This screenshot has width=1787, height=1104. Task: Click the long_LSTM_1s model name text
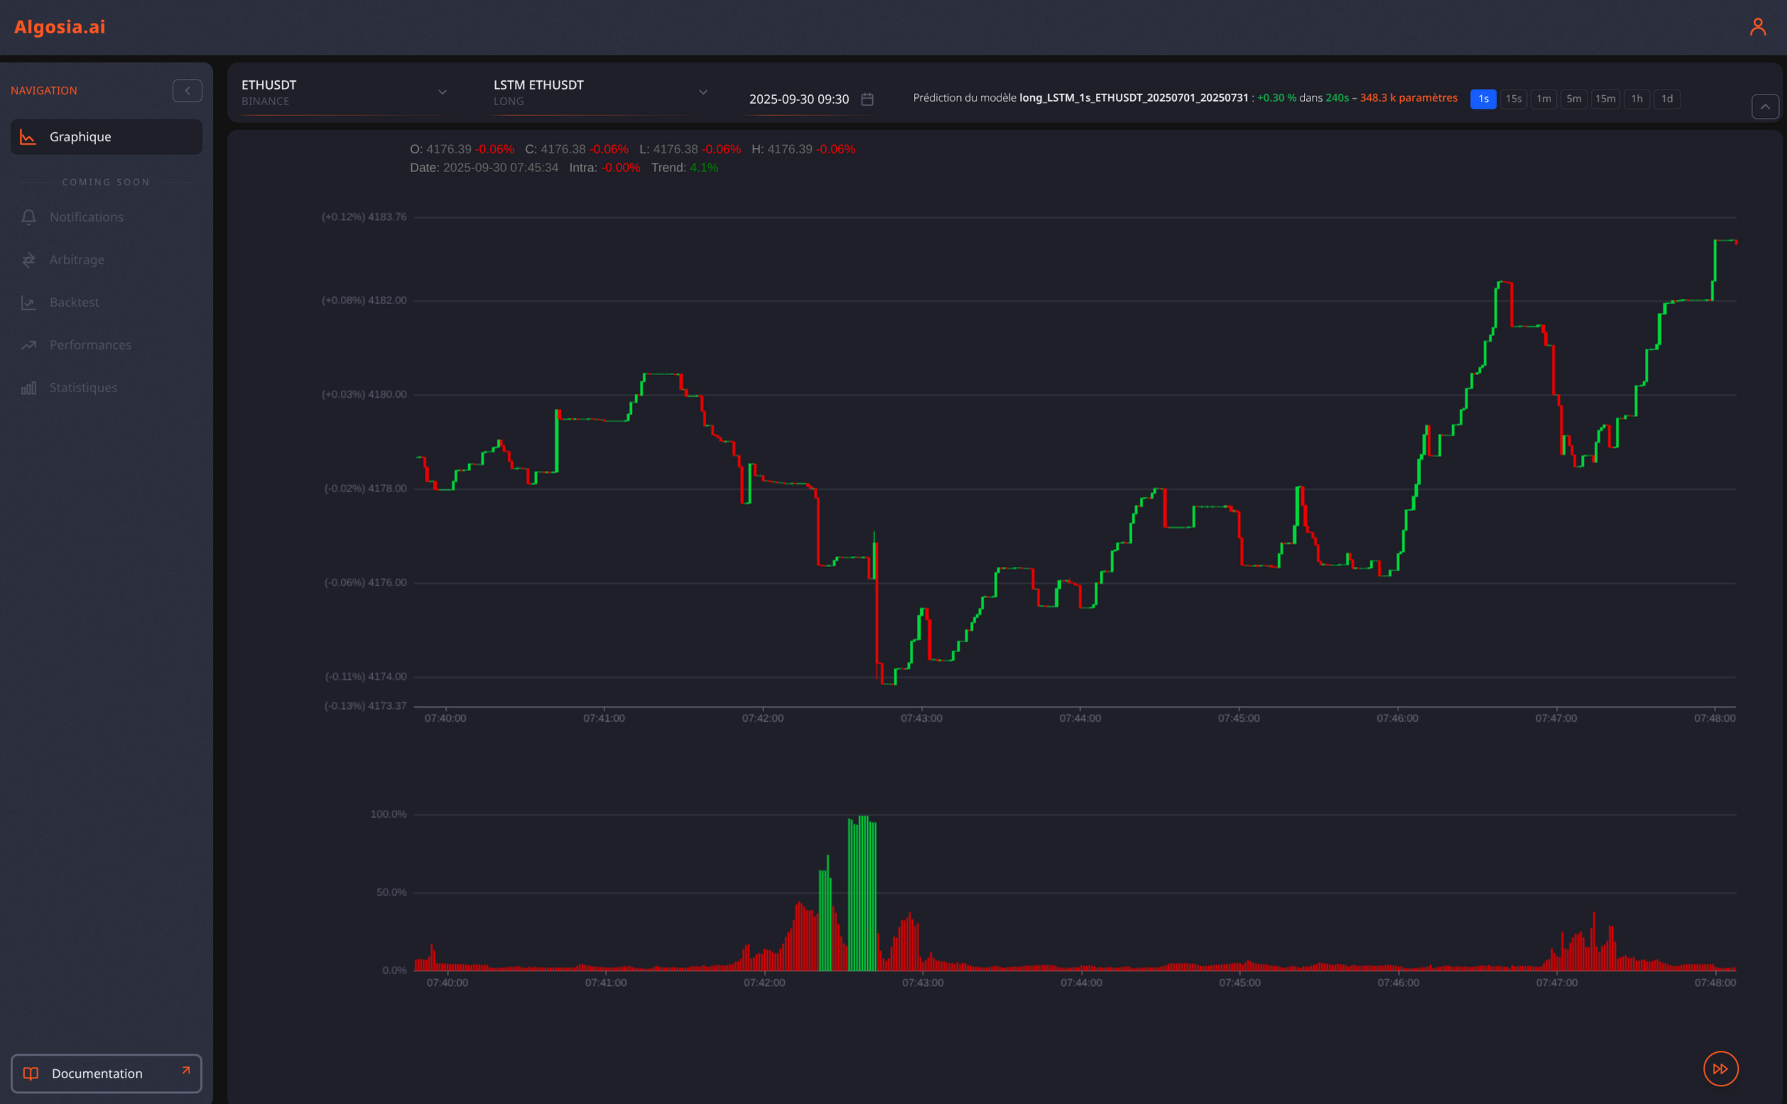(1134, 97)
